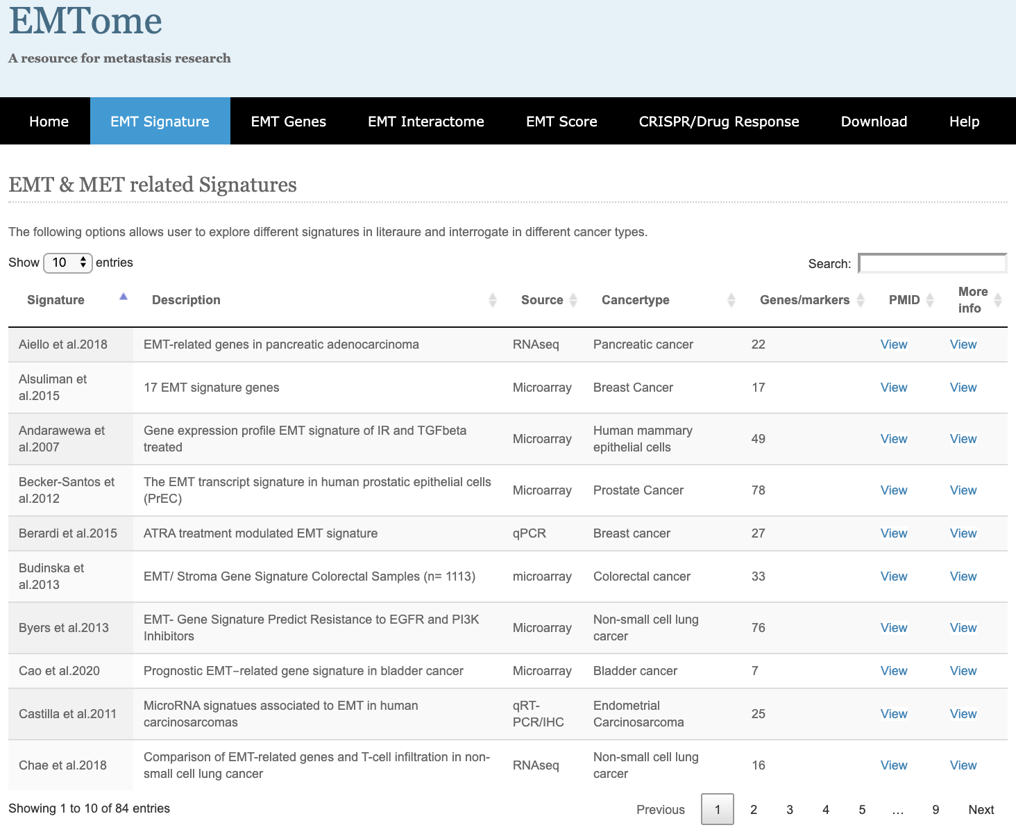Open the Help page
The width and height of the screenshot is (1016, 839).
965,121
